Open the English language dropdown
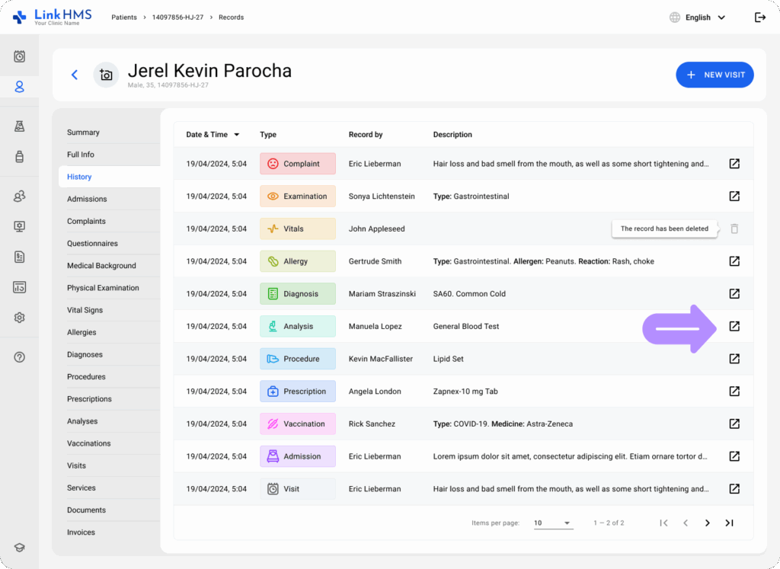The height and width of the screenshot is (569, 780). 698,18
